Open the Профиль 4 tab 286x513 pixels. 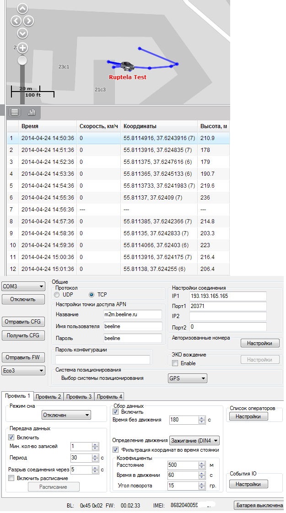(109, 396)
